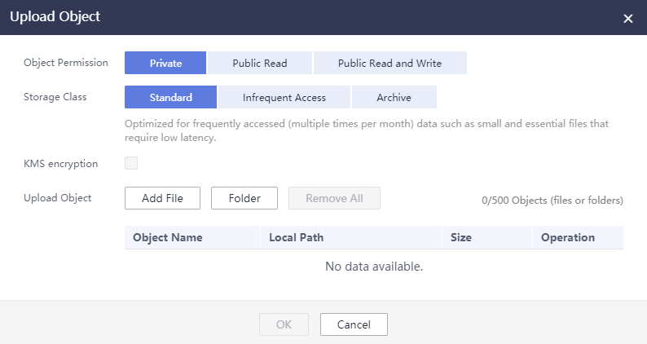The width and height of the screenshot is (647, 344).
Task: Select Standard storage class
Action: pos(170,97)
